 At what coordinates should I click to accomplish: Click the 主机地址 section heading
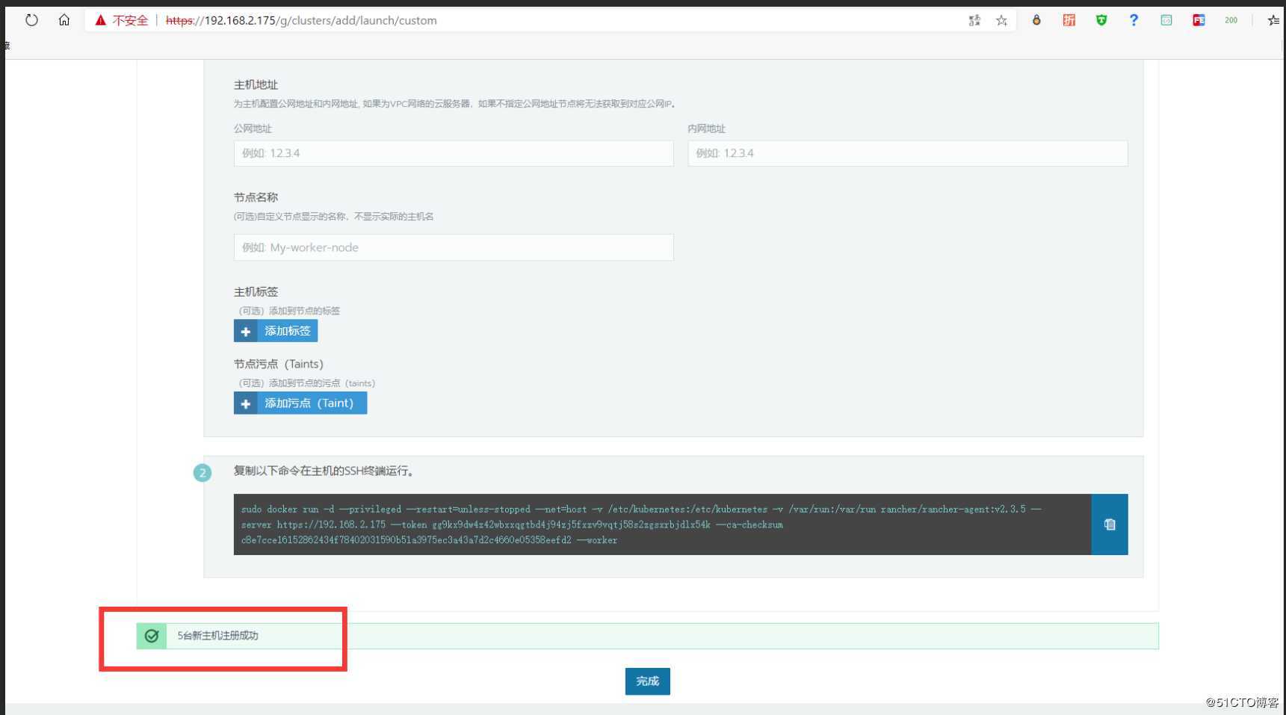point(256,85)
